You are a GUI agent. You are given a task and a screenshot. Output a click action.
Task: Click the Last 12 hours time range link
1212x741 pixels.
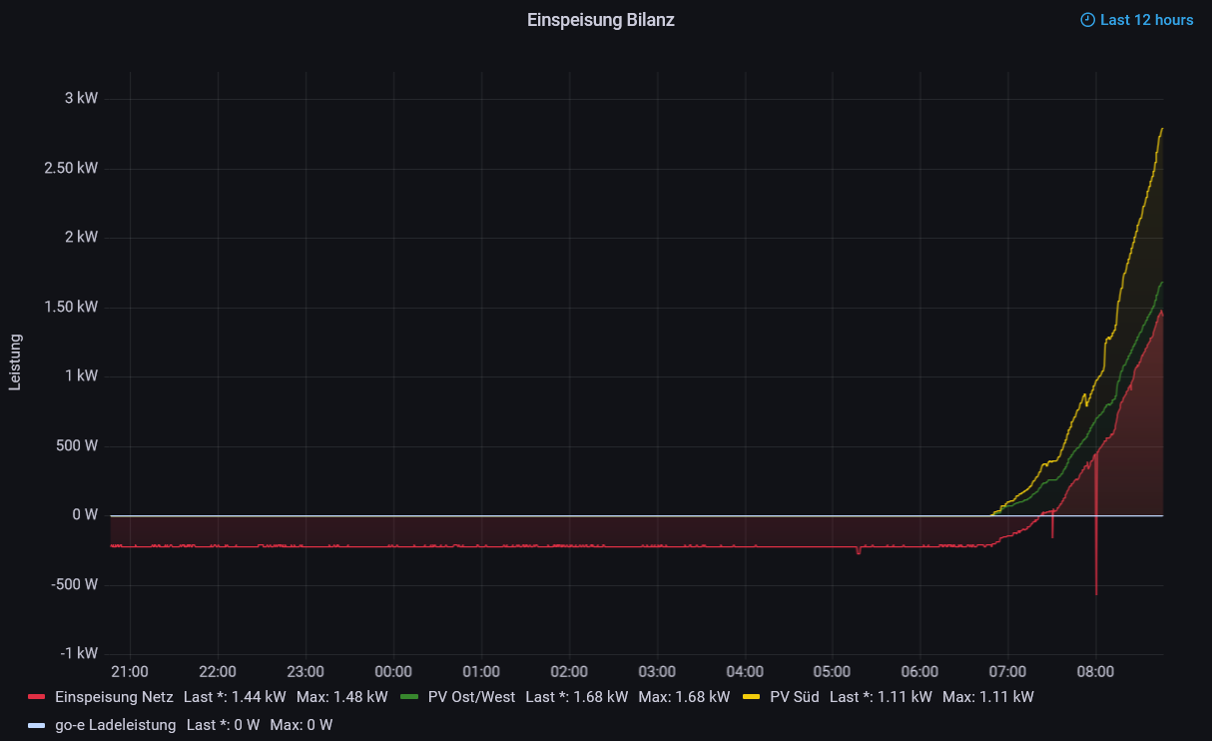(x=1146, y=20)
